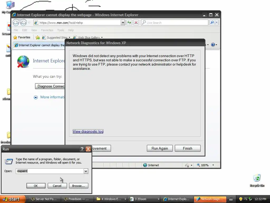
Task: Click the Finish button
Action: click(x=187, y=148)
